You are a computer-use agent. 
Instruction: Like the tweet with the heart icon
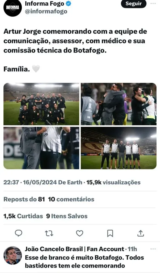80,233
